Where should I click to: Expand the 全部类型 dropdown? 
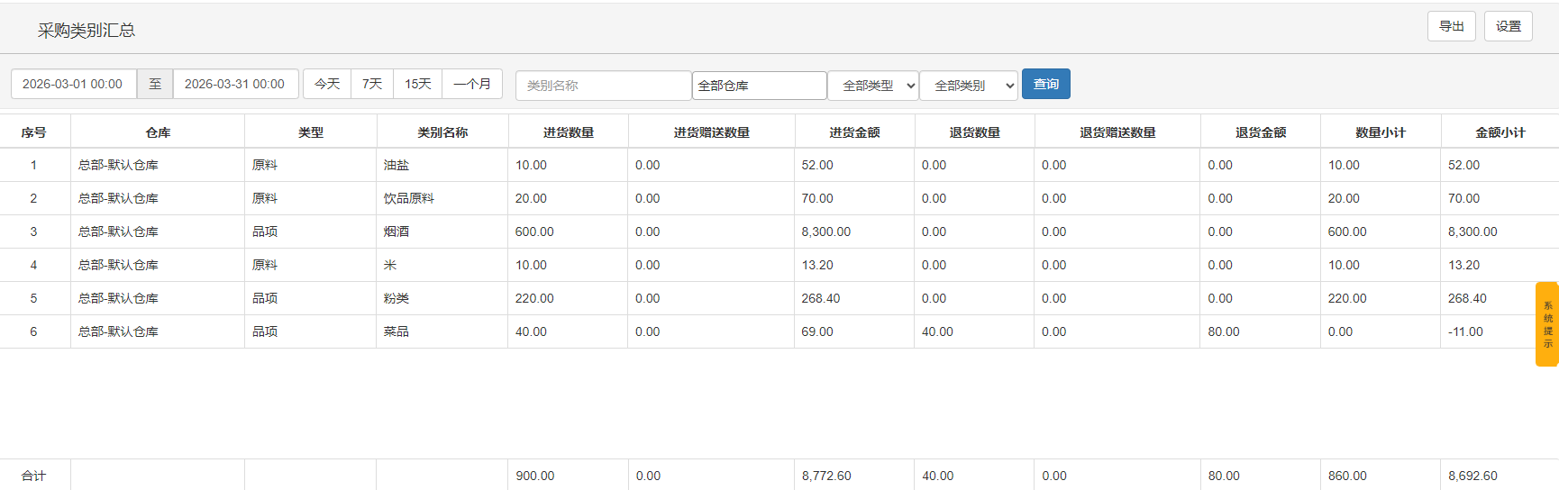[872, 86]
